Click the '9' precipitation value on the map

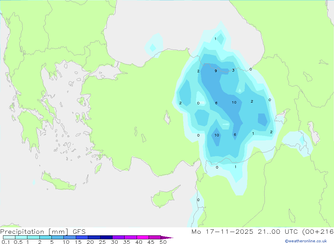pyautogui.click(x=216, y=71)
